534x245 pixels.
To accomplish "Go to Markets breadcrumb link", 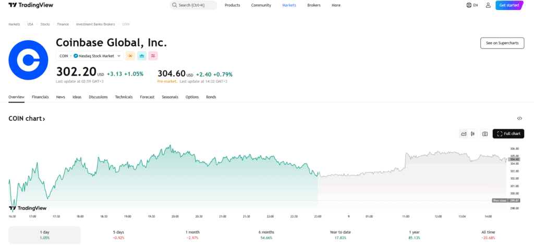I will 14,24.
